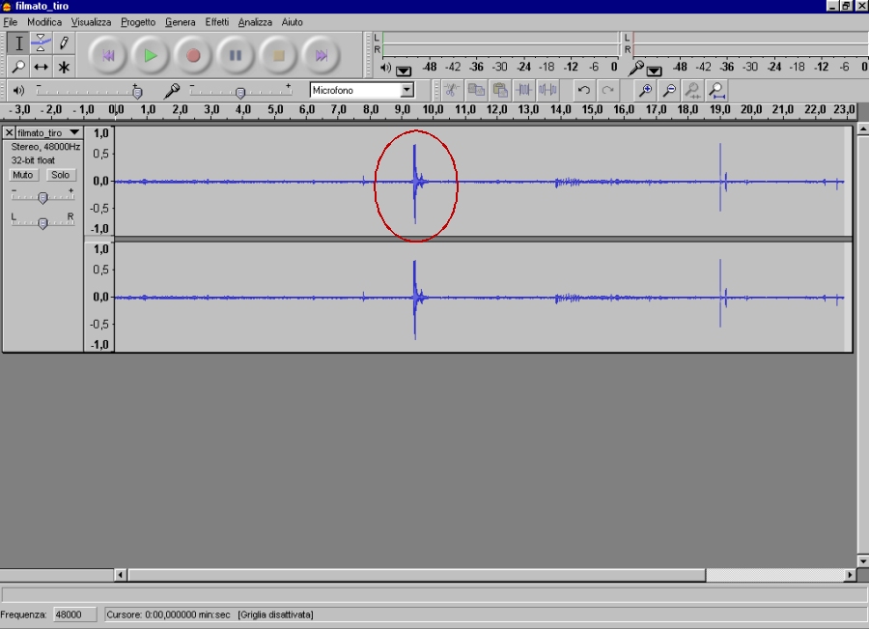Click the left channel vertical amplitude scale
The width and height of the screenshot is (869, 629).
tap(99, 181)
